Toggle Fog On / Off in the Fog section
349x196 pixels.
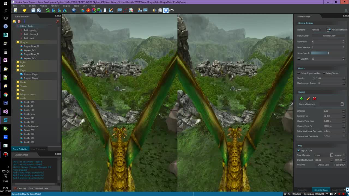coord(299,151)
